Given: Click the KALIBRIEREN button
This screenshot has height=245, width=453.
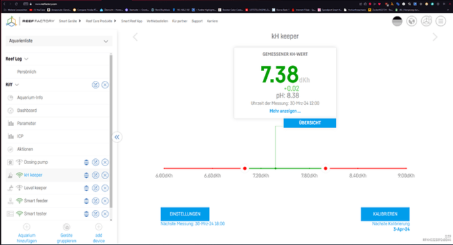Looking at the screenshot, I should [x=385, y=214].
